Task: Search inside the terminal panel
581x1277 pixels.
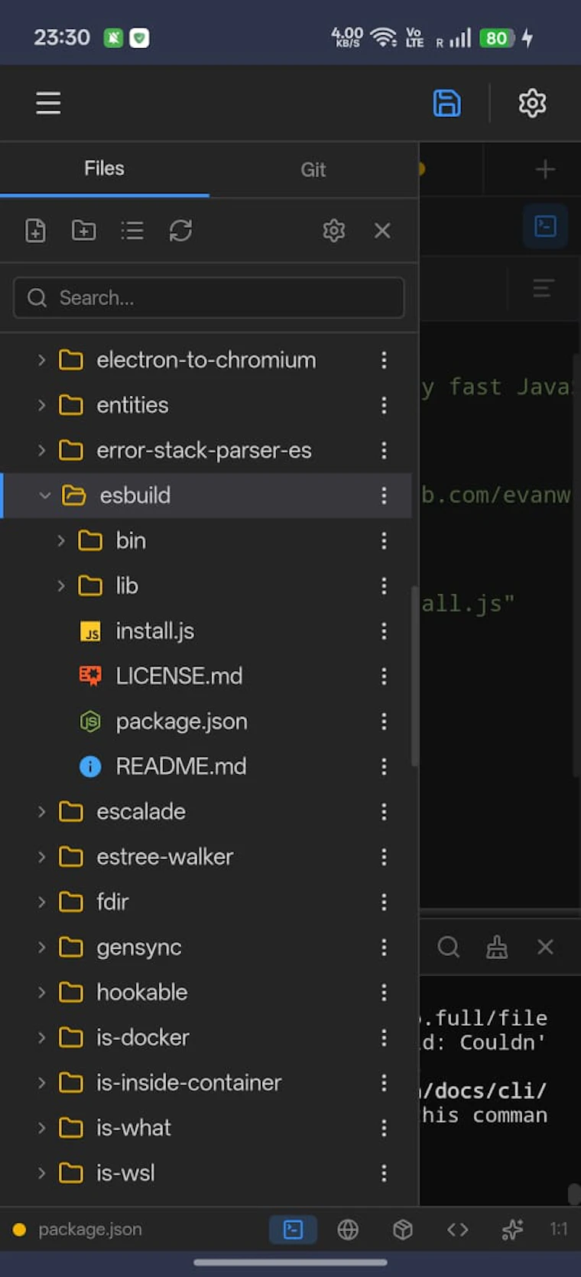Action: click(448, 947)
